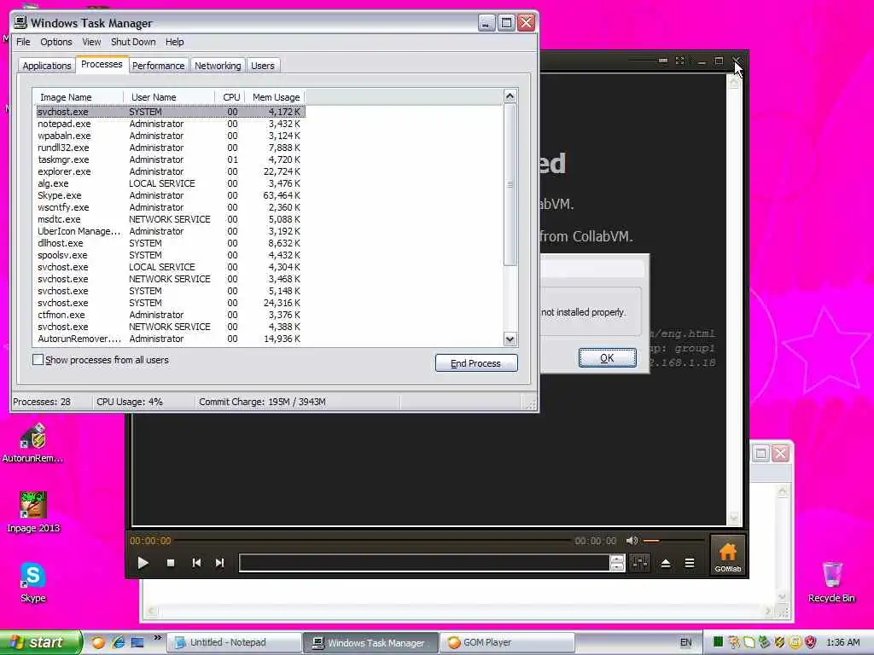The height and width of the screenshot is (655, 874).
Task: Click the yellow smiley tray icon
Action: 795,642
